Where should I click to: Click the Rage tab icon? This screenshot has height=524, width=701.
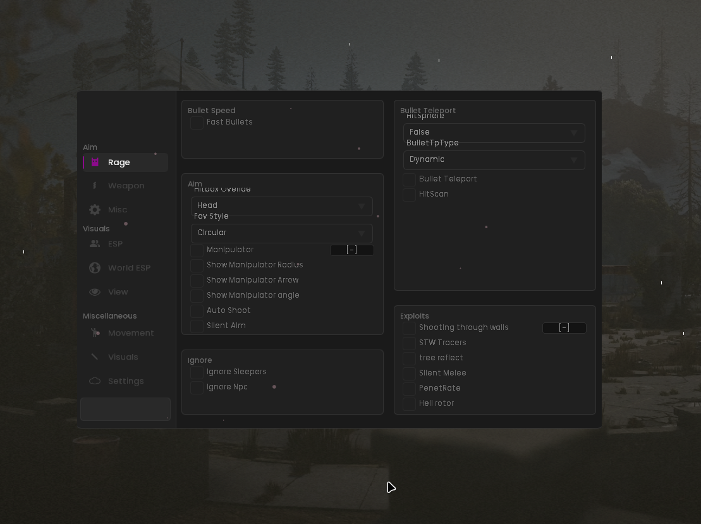[x=95, y=162]
